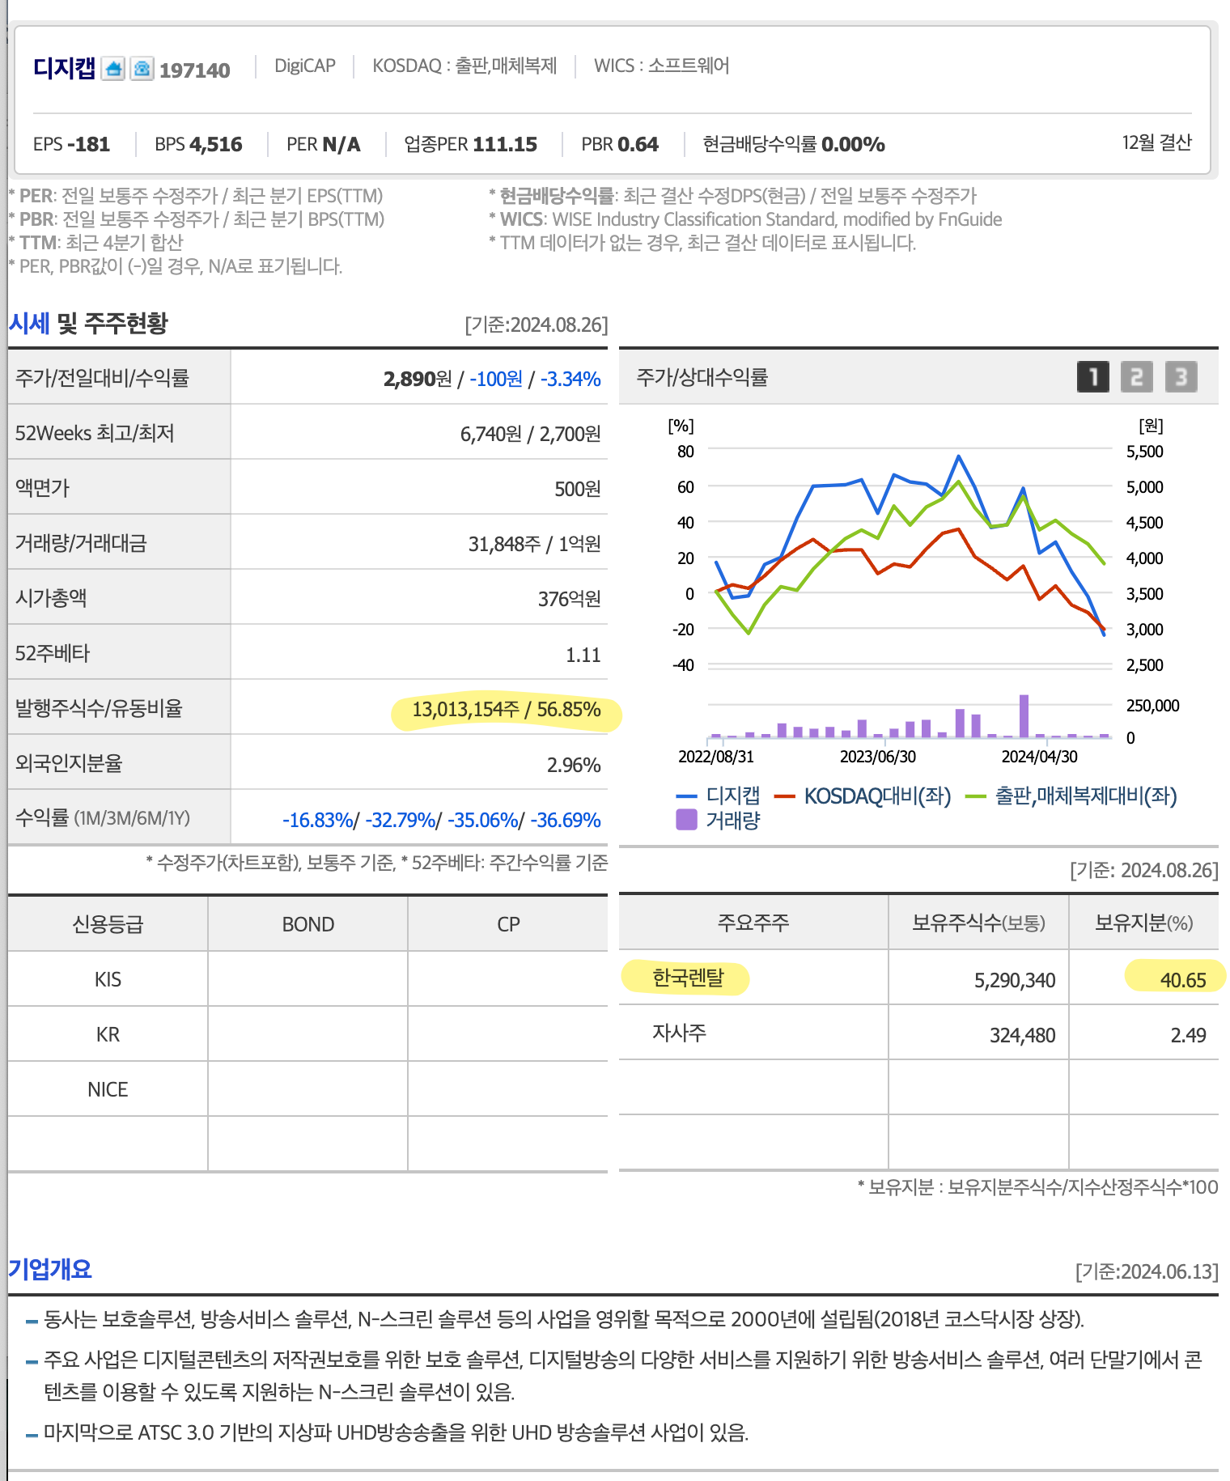Click the 주요주주 column header
Image resolution: width=1230 pixels, height=1481 pixels.
click(x=753, y=923)
